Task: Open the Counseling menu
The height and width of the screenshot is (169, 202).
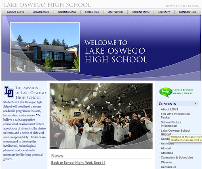Action: pos(67,12)
